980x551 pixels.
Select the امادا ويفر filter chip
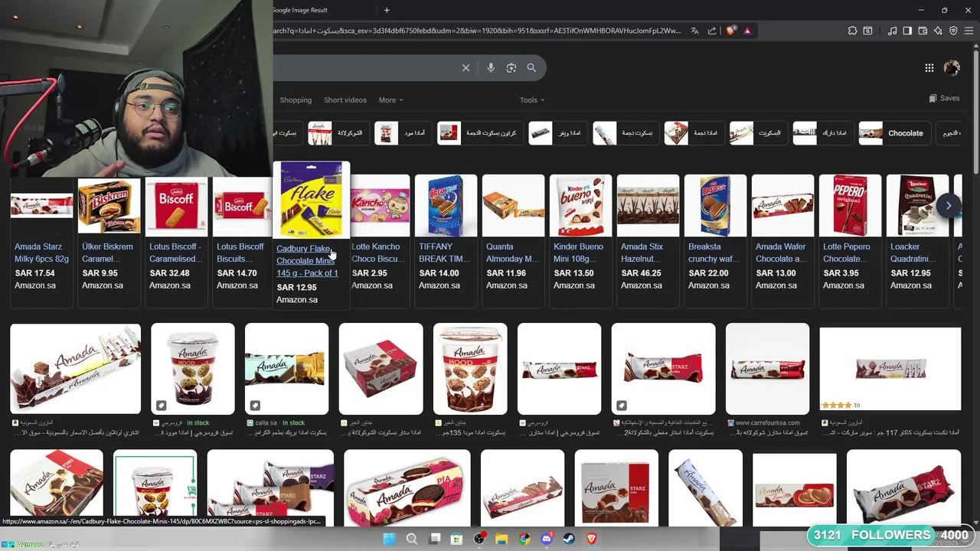[x=558, y=133]
